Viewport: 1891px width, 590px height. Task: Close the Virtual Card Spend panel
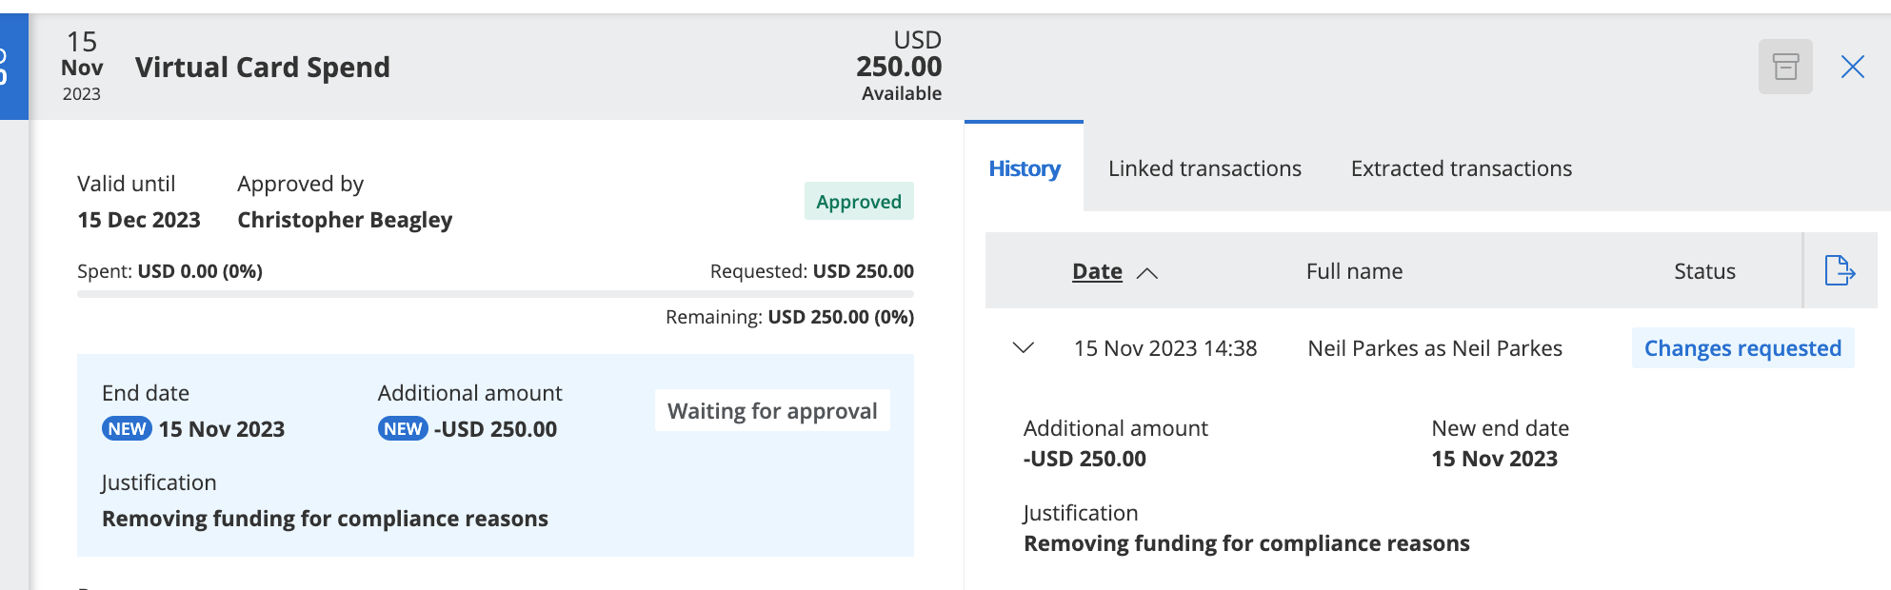coord(1852,67)
